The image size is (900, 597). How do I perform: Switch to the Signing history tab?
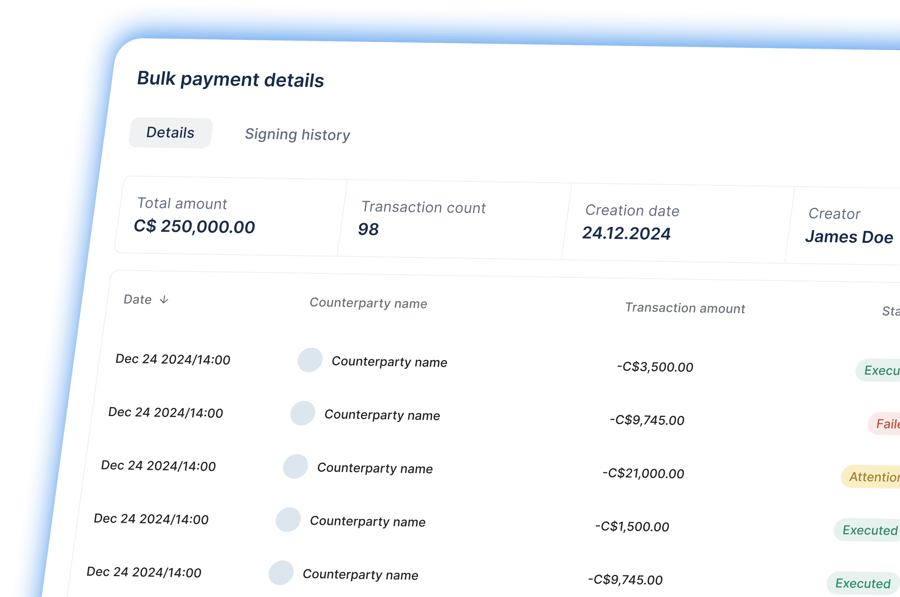[x=297, y=135]
